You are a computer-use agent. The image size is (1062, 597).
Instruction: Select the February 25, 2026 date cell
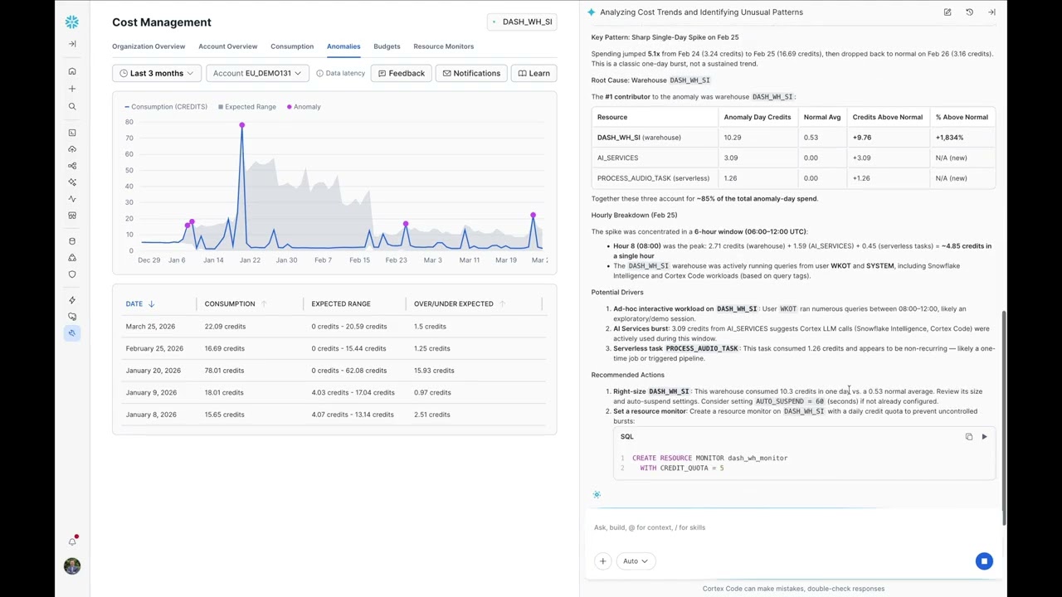point(154,348)
